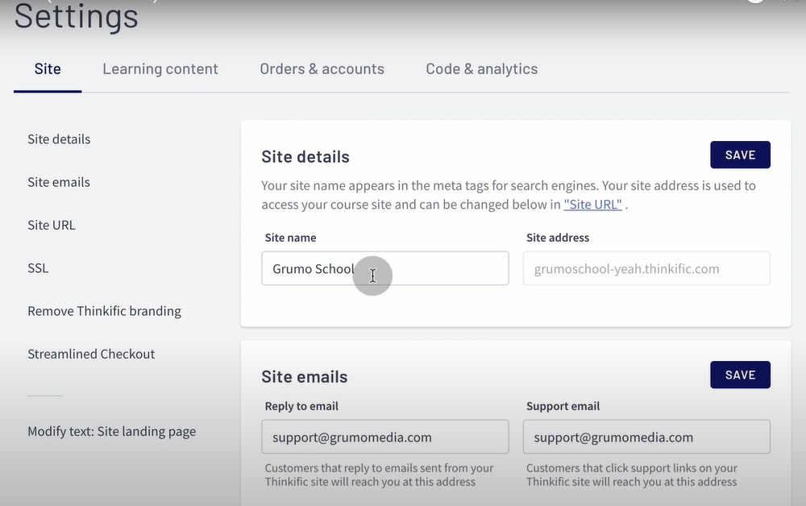
Task: Select Site URL in the left sidebar
Action: 51,225
